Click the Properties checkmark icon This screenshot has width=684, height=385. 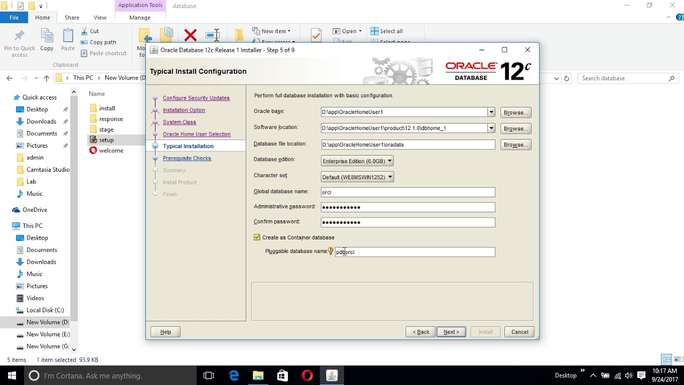tap(316, 35)
